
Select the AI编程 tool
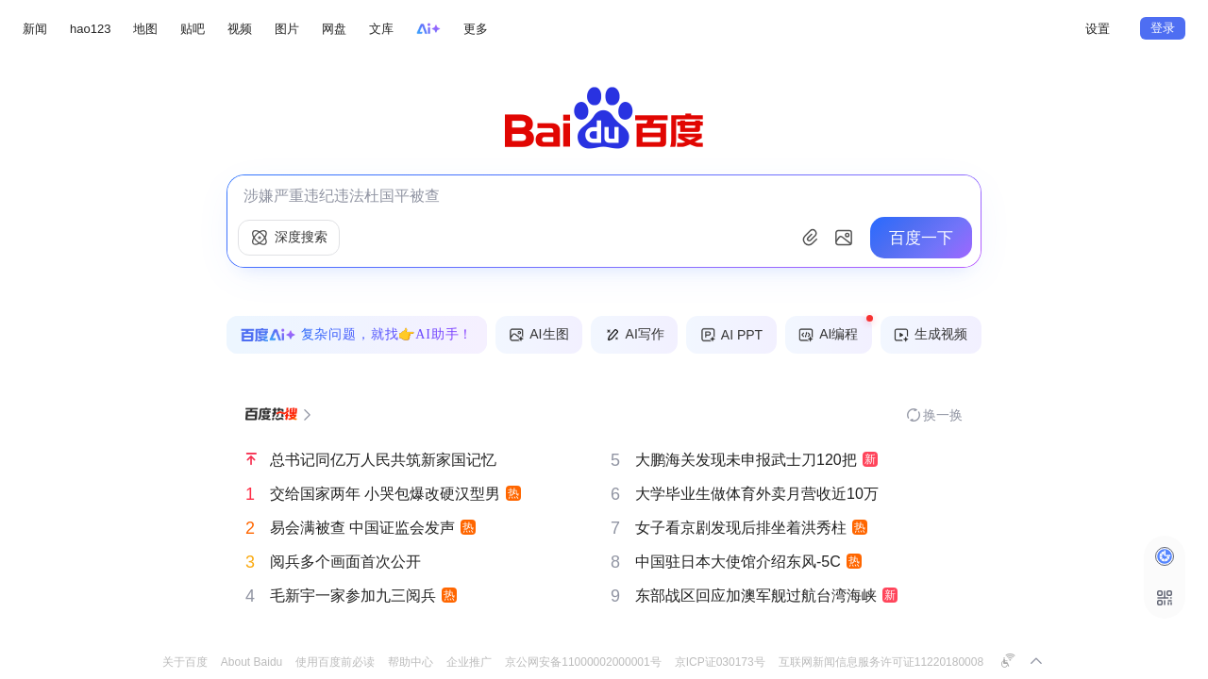pyautogui.click(x=829, y=335)
